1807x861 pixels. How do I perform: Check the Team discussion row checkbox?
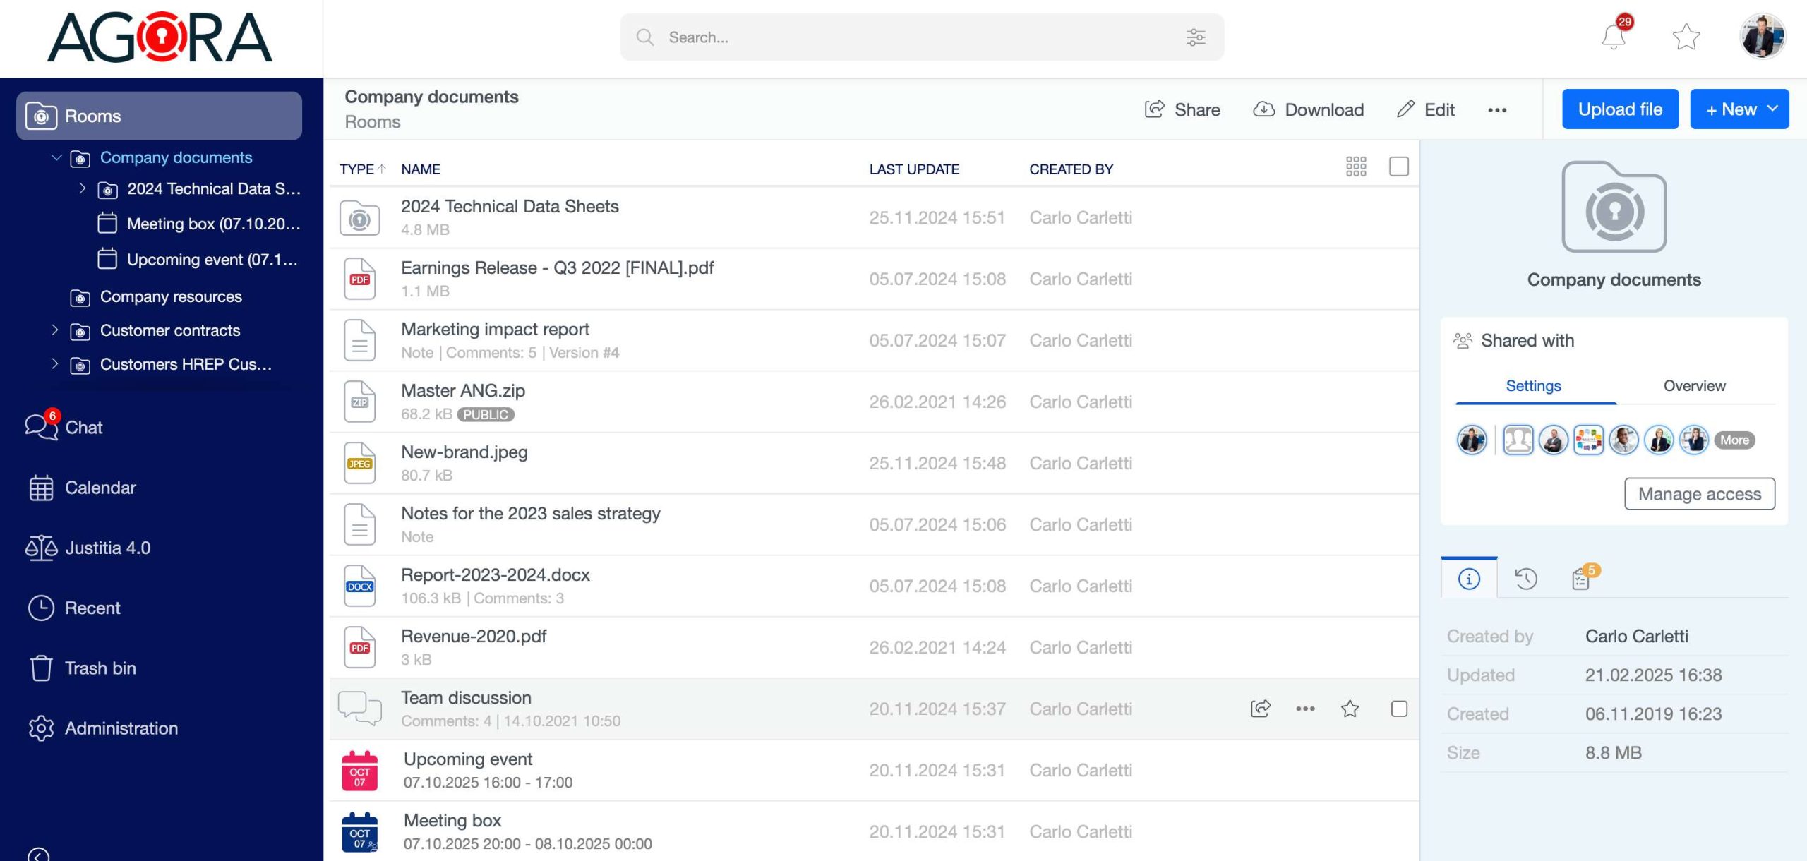pos(1398,709)
